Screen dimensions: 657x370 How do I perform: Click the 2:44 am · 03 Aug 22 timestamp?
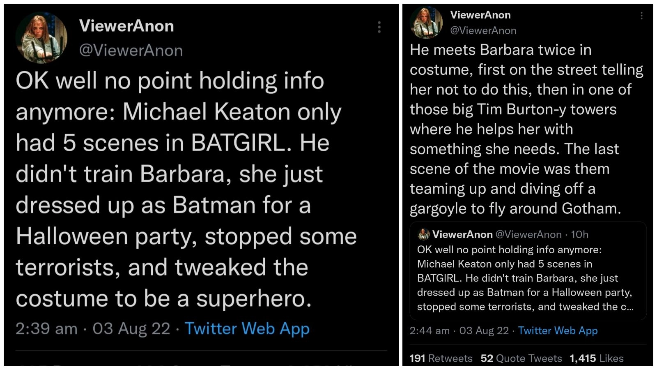[459, 331]
